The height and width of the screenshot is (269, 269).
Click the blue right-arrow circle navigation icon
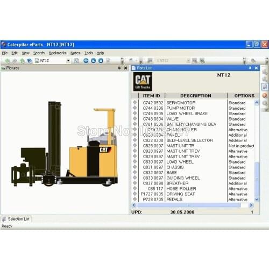[101, 61]
